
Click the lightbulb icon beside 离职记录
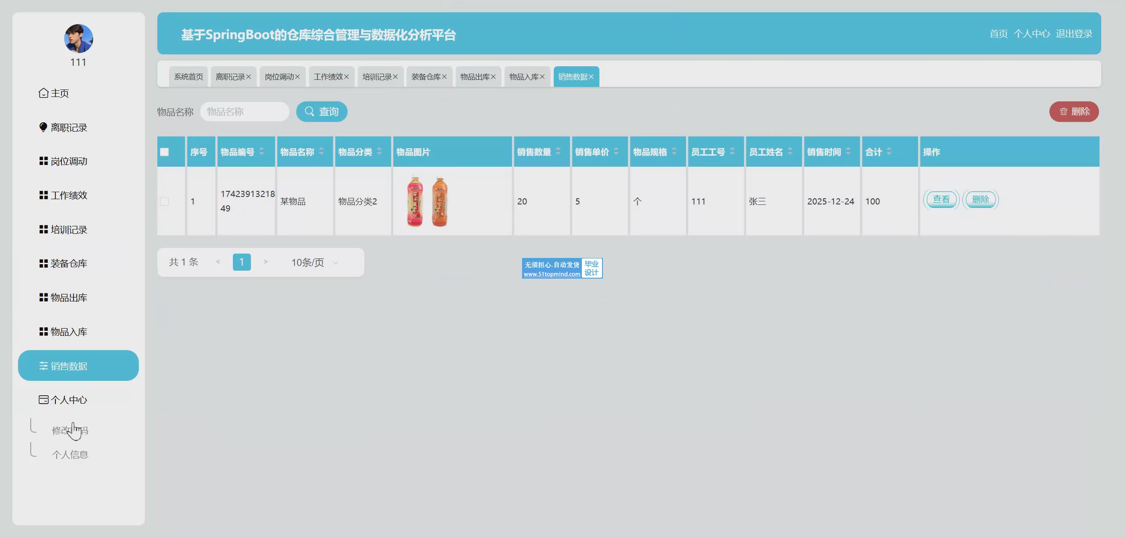point(43,127)
